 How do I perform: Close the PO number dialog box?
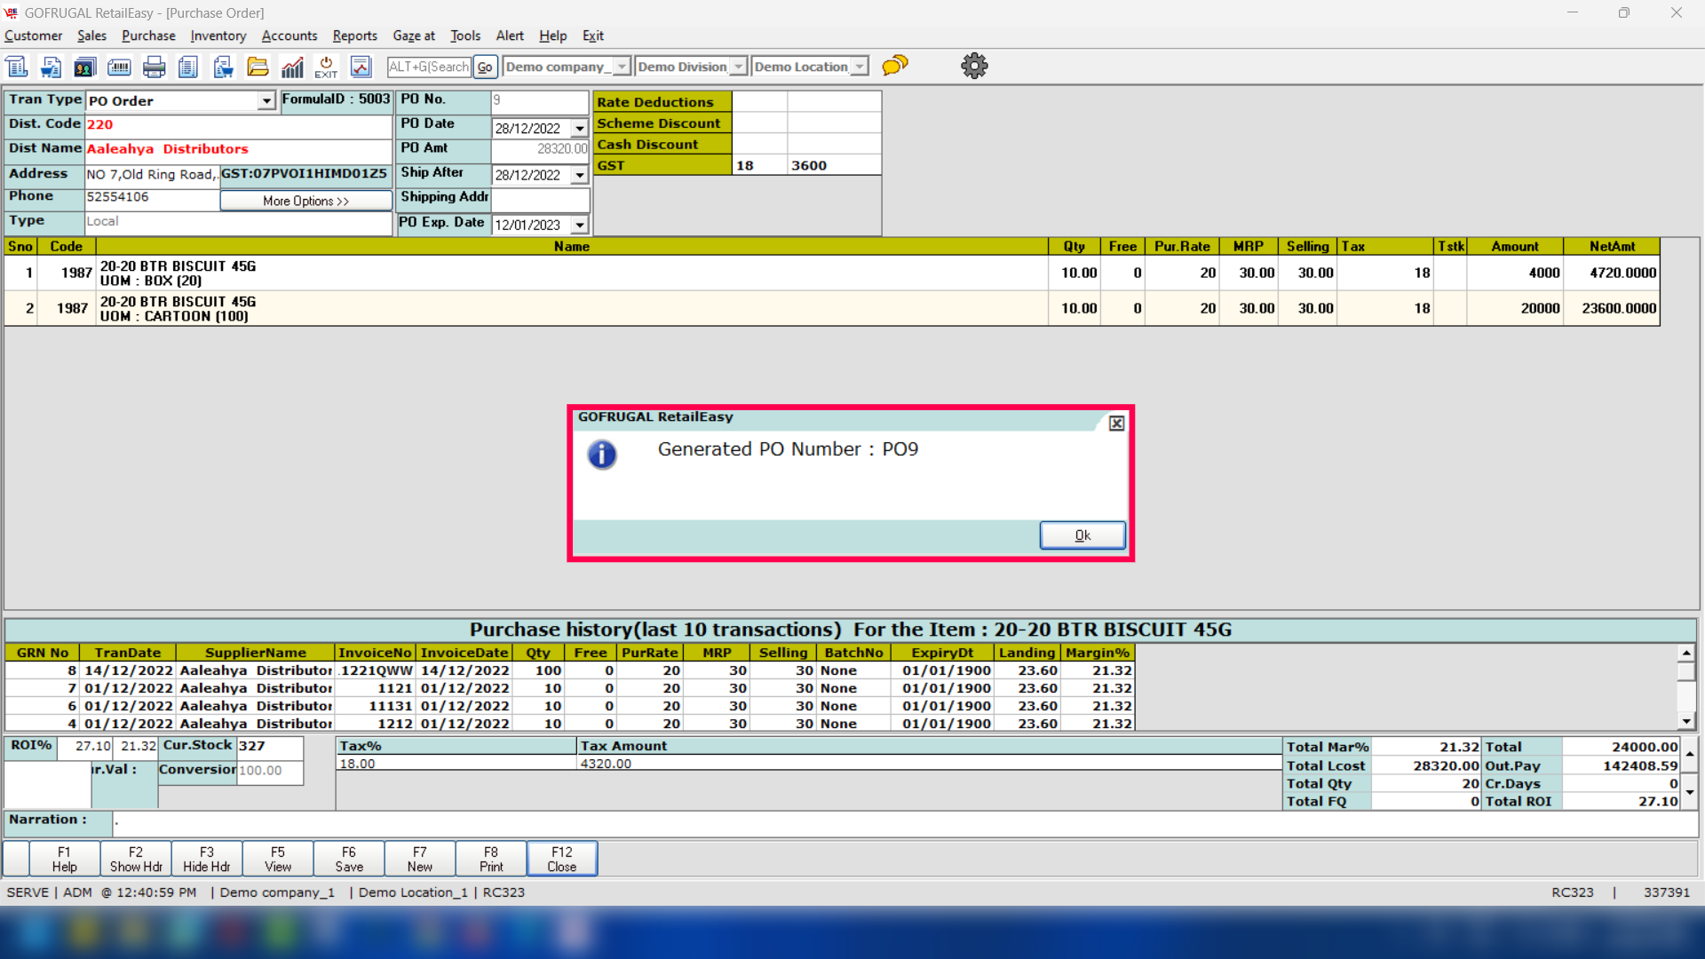point(1116,424)
